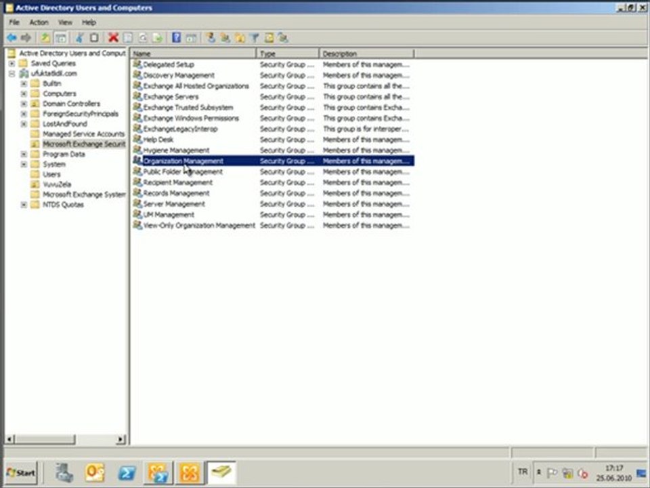Toggle the Show/Hide Console Tree icon

coord(60,38)
